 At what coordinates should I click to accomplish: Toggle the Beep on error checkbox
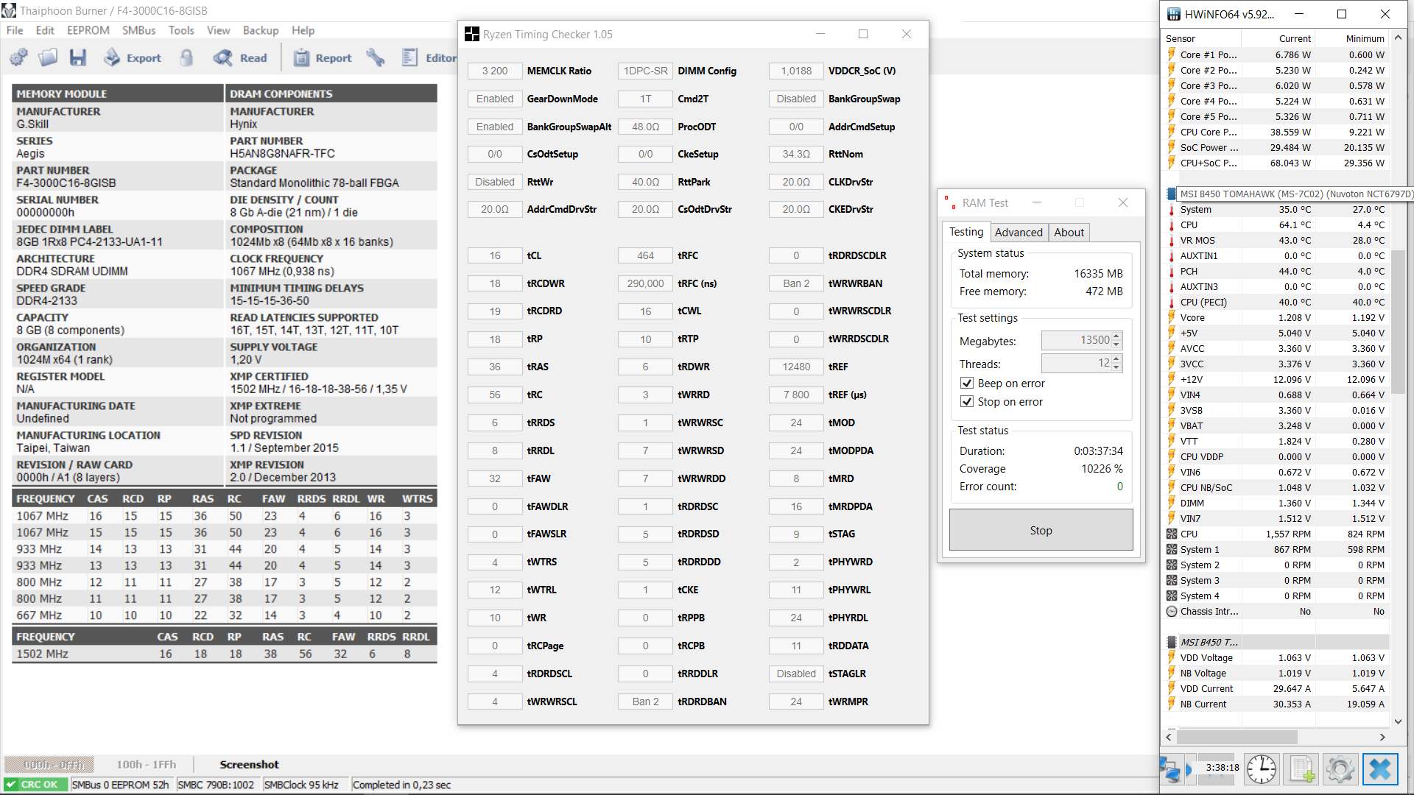click(967, 384)
